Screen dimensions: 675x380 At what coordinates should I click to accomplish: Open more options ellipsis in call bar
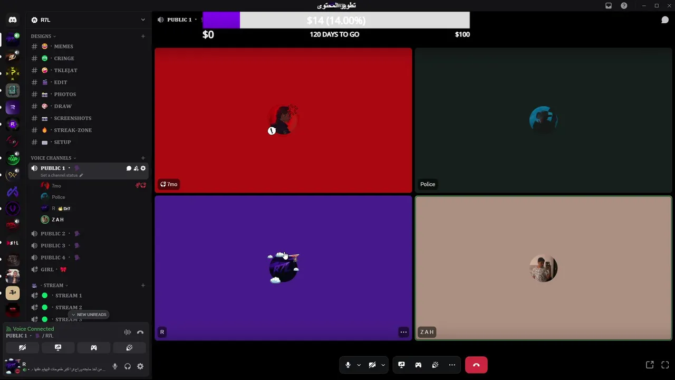click(x=452, y=365)
